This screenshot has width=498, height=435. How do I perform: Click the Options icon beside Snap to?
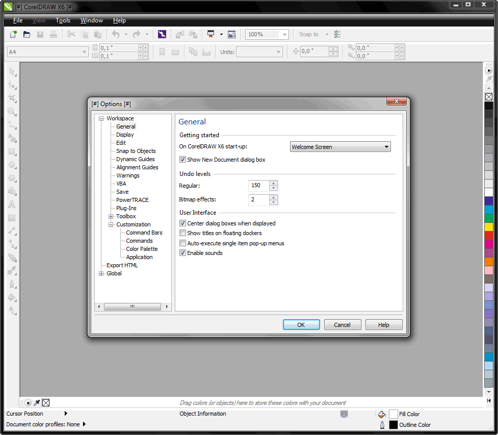click(x=337, y=34)
